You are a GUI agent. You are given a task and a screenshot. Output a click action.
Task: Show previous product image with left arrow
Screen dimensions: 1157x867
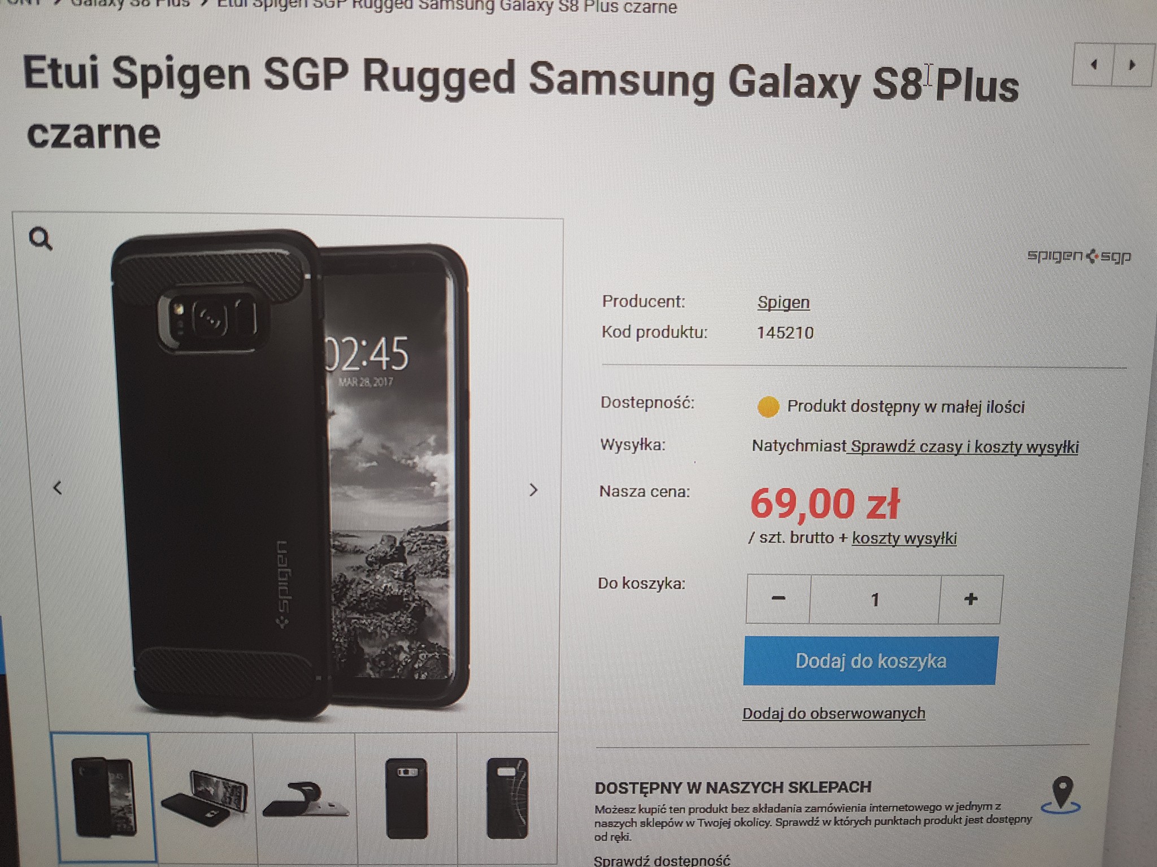point(57,488)
